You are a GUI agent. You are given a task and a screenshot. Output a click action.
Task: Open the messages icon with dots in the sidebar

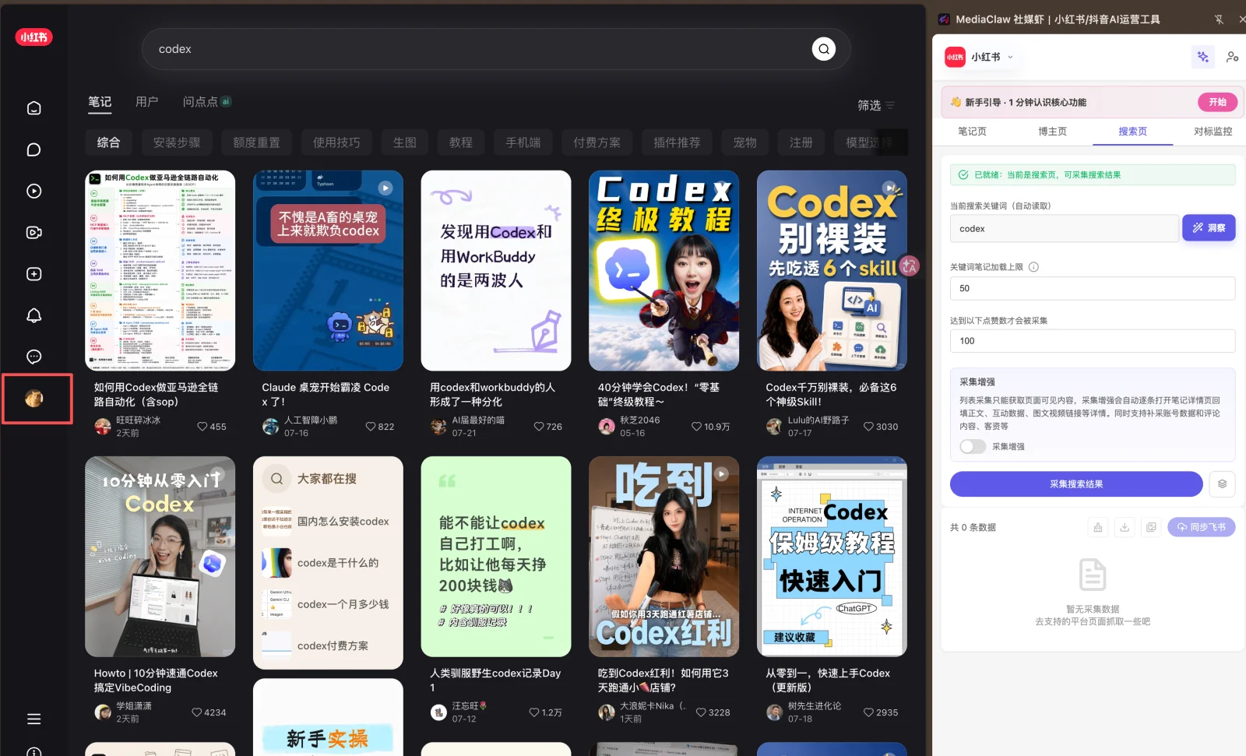pos(33,357)
